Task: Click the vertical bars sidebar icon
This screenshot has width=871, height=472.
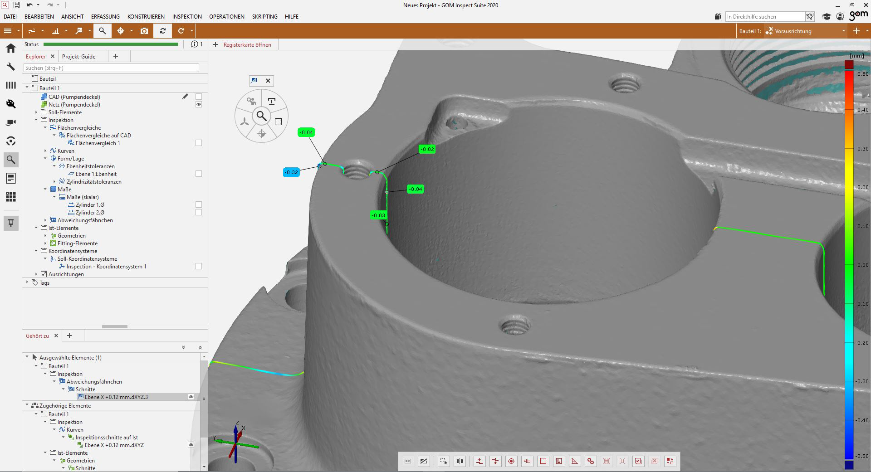Action: [11, 85]
